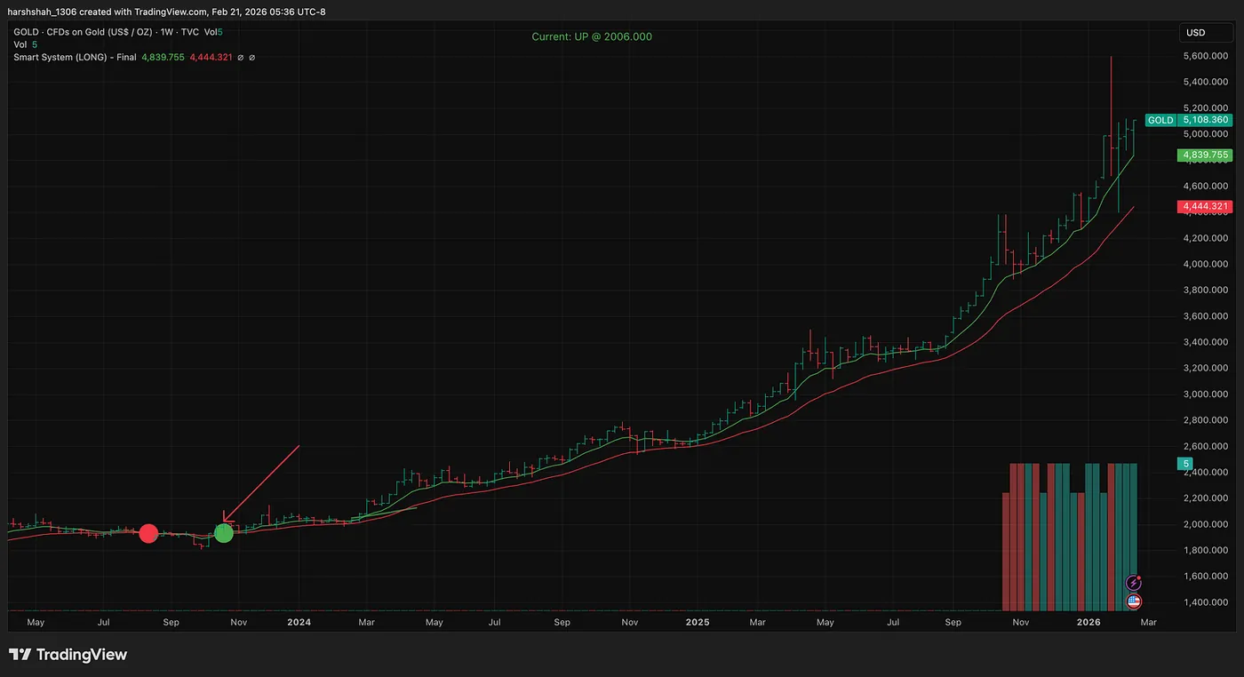The width and height of the screenshot is (1244, 677).
Task: Click the 5,400.000 price axis label
Action: click(1207, 82)
